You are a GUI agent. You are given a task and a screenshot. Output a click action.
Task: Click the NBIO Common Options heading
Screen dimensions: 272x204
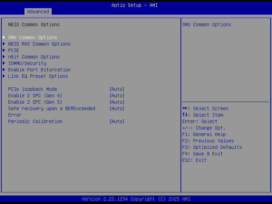(x=34, y=24)
